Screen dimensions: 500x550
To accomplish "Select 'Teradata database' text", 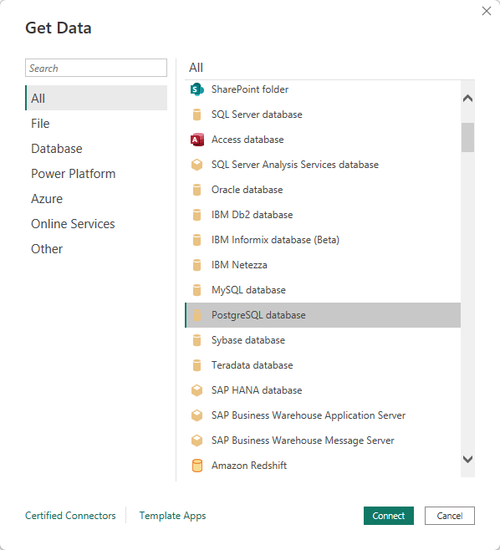I will coord(252,365).
